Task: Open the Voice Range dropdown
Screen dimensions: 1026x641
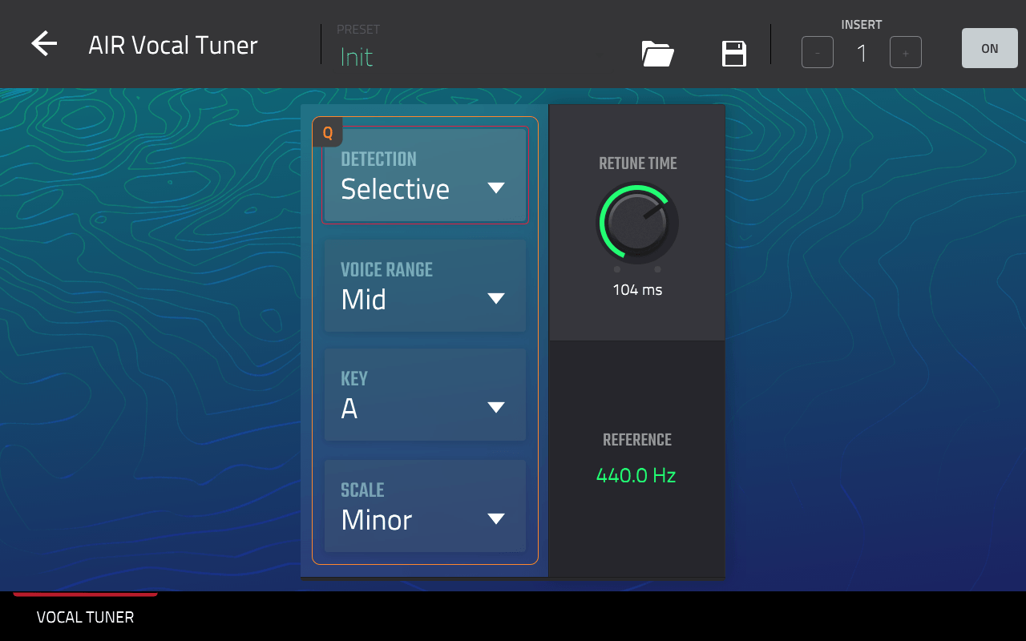Action: [425, 286]
